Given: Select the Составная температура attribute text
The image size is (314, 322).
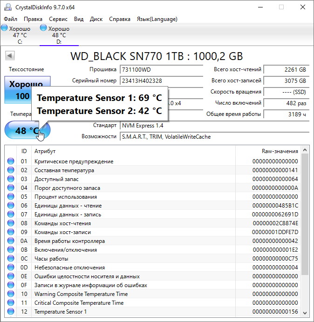Looking at the screenshot, I should (x=64, y=170).
